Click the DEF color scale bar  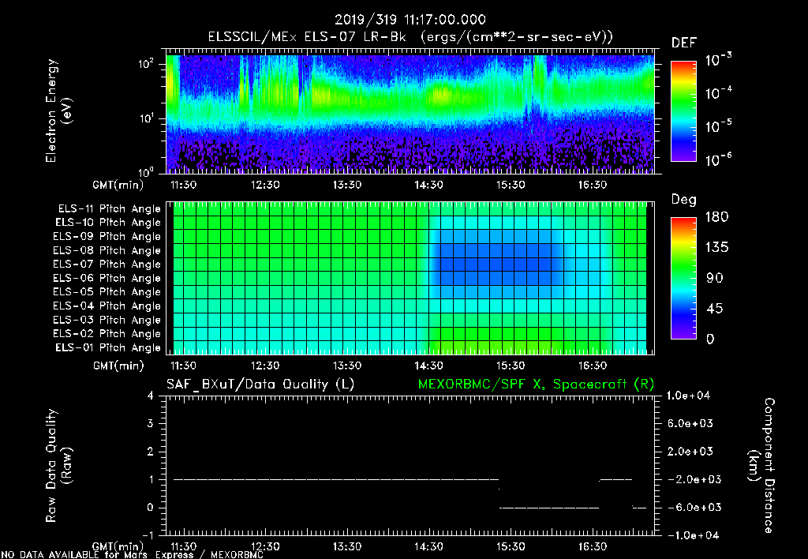(x=683, y=111)
